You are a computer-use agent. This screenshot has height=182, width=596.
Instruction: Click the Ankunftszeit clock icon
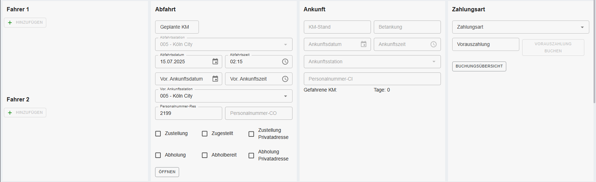433,44
